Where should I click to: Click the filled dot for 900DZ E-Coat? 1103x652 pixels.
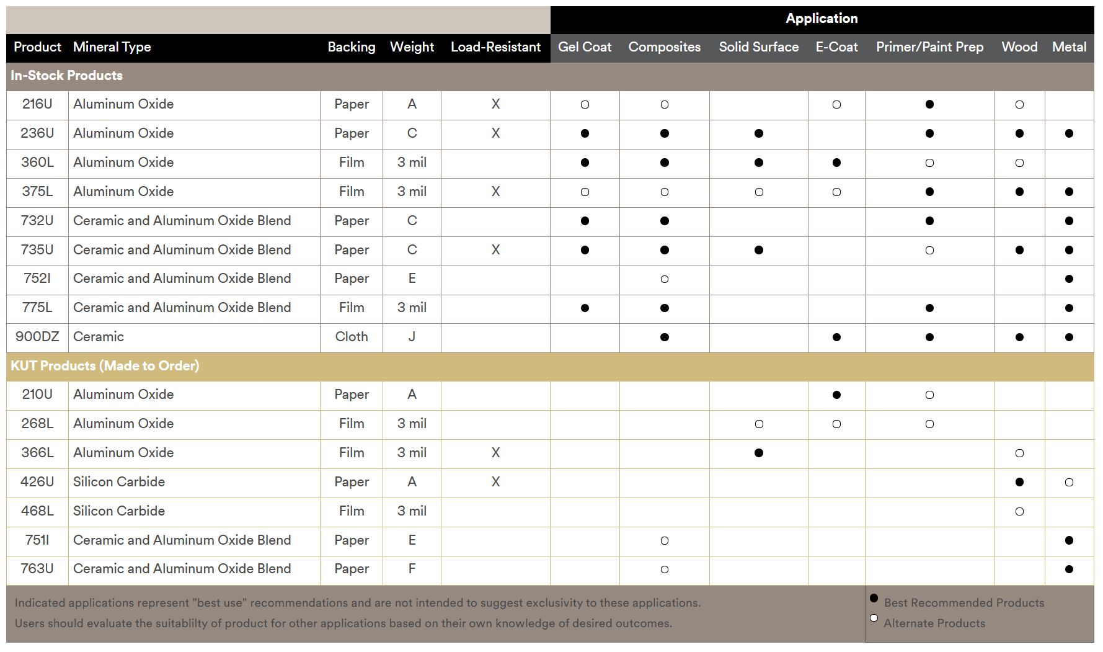tap(836, 337)
